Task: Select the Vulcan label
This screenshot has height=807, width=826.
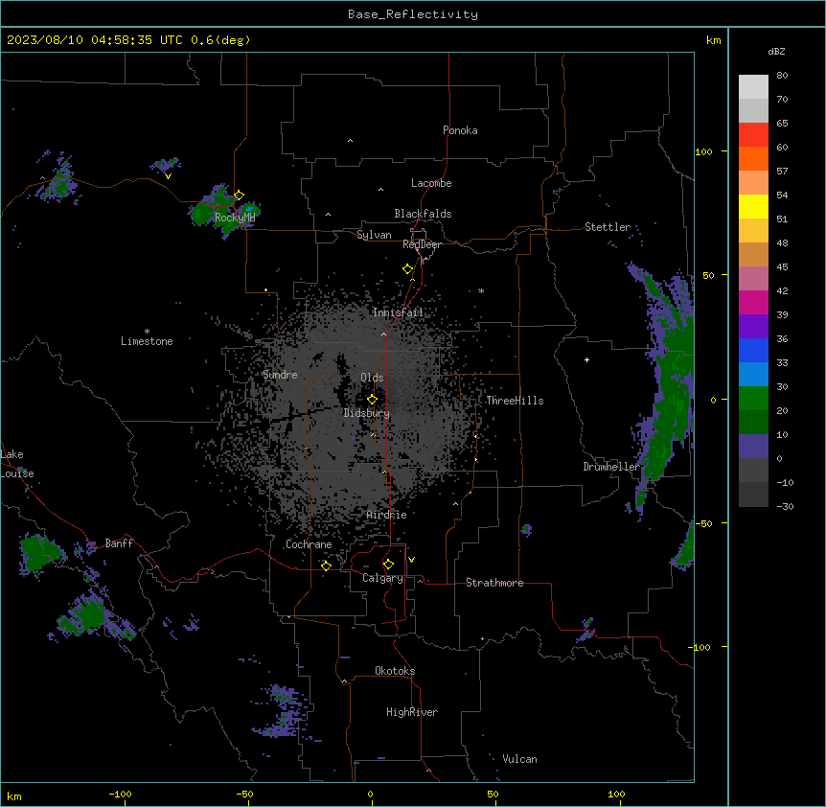Action: click(520, 759)
